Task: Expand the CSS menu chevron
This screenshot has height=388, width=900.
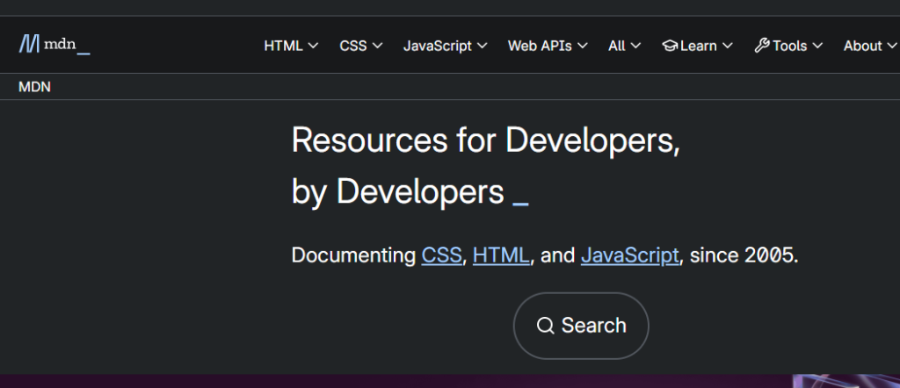Action: [x=377, y=46]
